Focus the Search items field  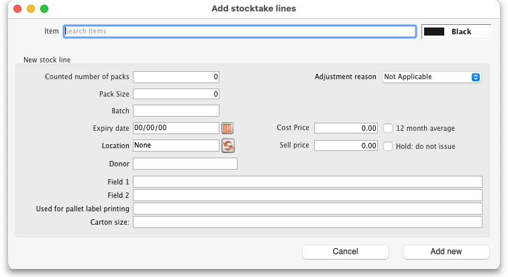(240, 32)
